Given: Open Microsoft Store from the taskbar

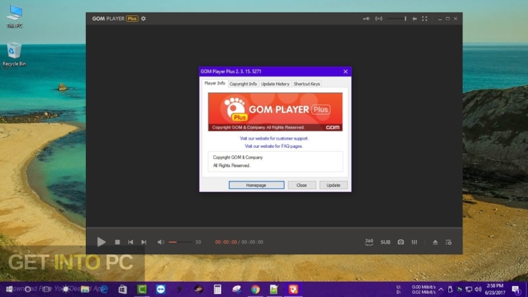Looking at the screenshot, I should pos(122,289).
